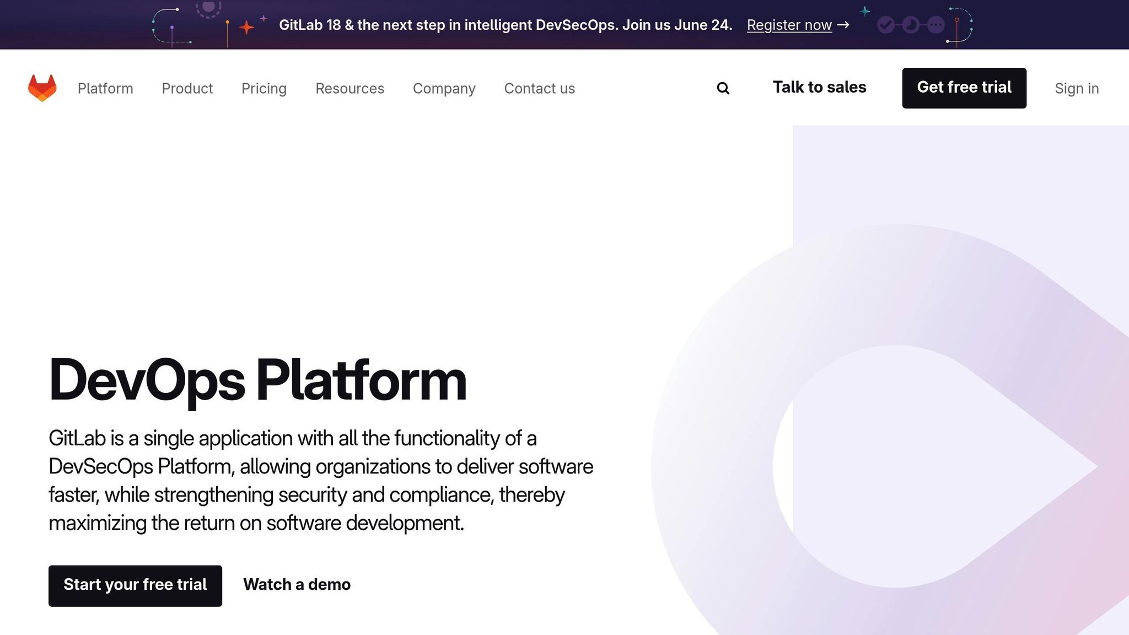Click the Talk to sales button
1129x635 pixels.
tap(819, 87)
